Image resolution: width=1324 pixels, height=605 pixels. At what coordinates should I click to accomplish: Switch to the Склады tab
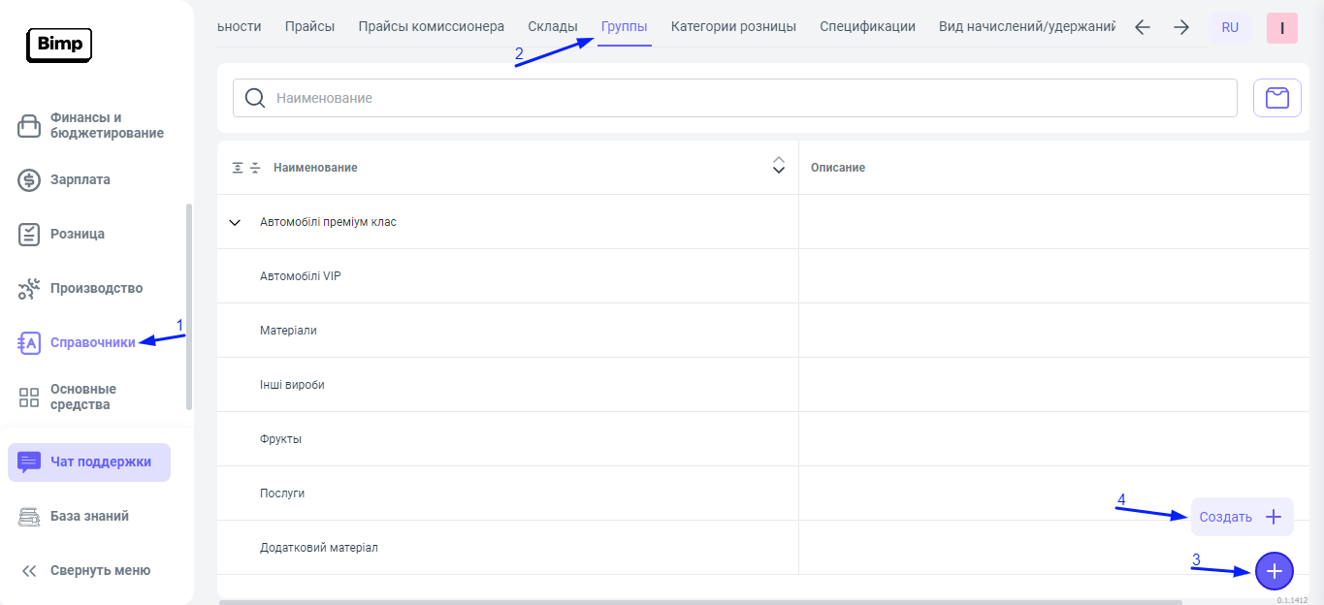552,26
